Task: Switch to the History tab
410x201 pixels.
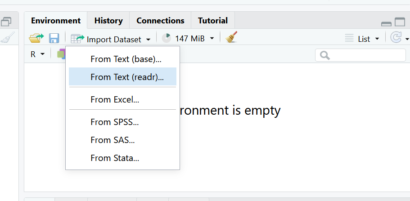Action: click(x=108, y=21)
